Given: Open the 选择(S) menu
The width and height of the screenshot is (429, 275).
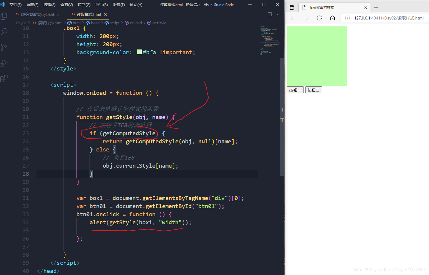Looking at the screenshot, I should [x=49, y=4].
